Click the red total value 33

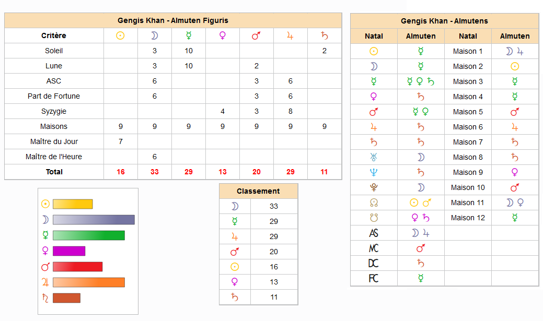pos(155,172)
